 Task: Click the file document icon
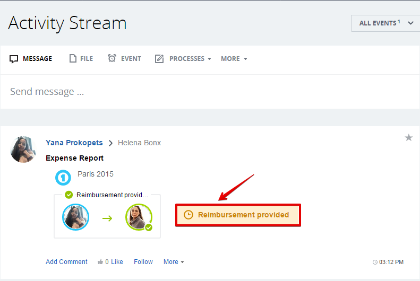click(73, 58)
